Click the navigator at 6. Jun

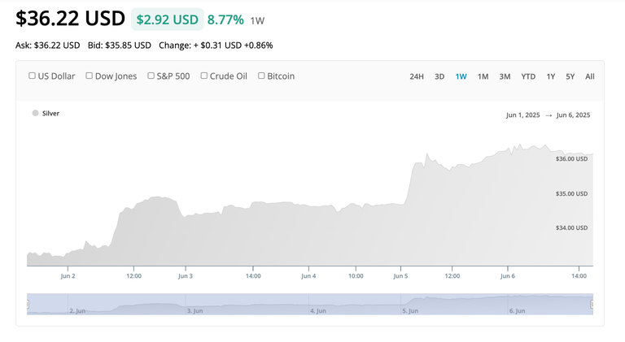[517, 310]
